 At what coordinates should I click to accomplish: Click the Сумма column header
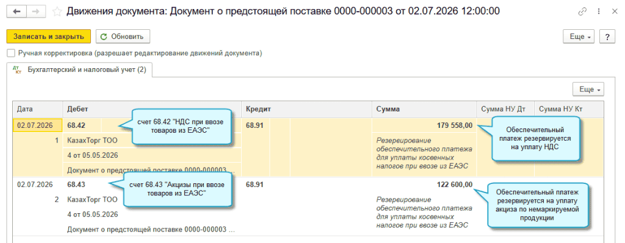[424, 109]
